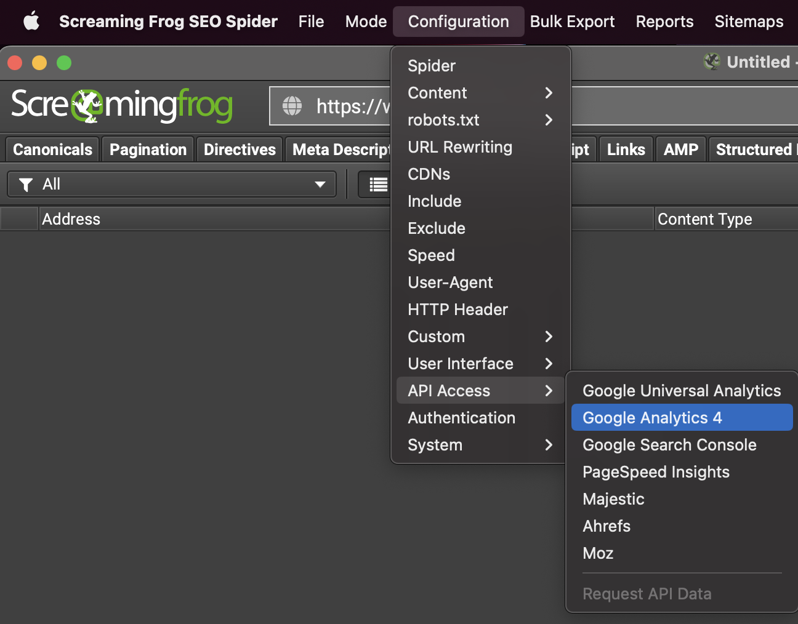Expand the Custom submenu arrow

click(548, 337)
